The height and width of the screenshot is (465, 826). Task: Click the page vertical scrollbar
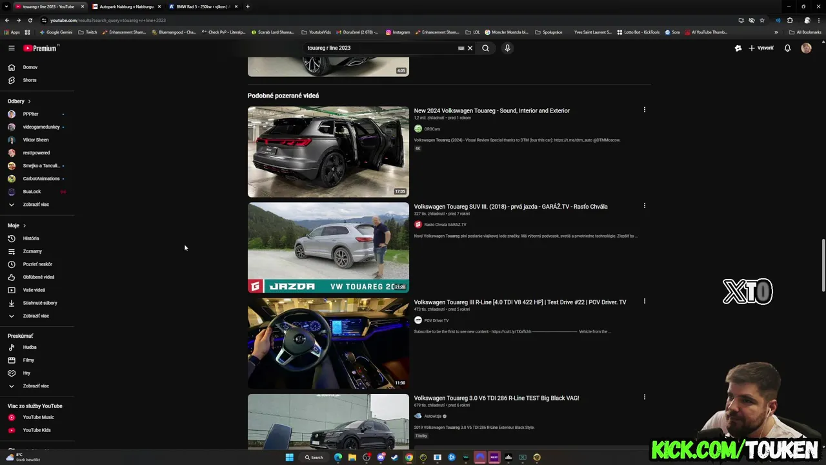823,265
